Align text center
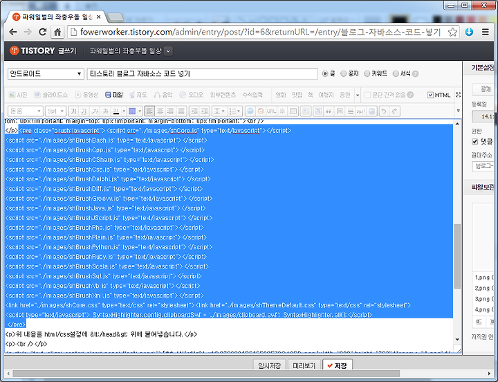The width and height of the screenshot is (498, 382). tap(160, 111)
